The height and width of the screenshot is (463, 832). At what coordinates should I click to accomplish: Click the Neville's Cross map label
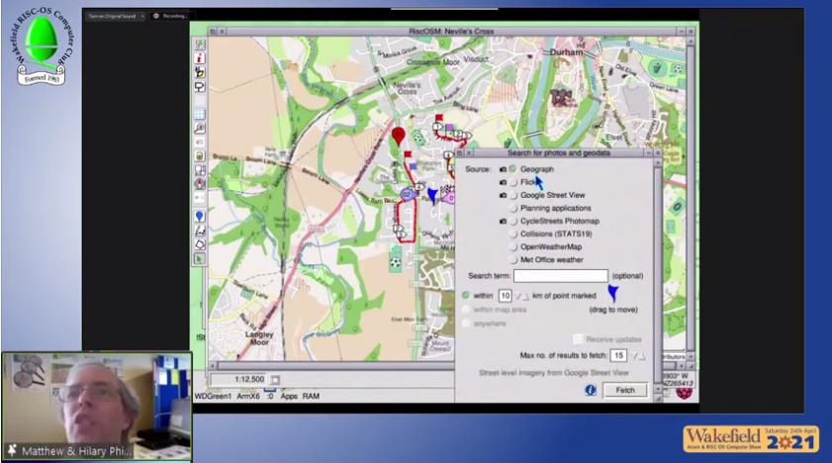[408, 88]
